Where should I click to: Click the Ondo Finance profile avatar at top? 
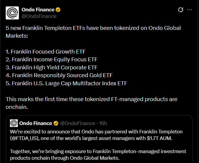tap(12, 13)
